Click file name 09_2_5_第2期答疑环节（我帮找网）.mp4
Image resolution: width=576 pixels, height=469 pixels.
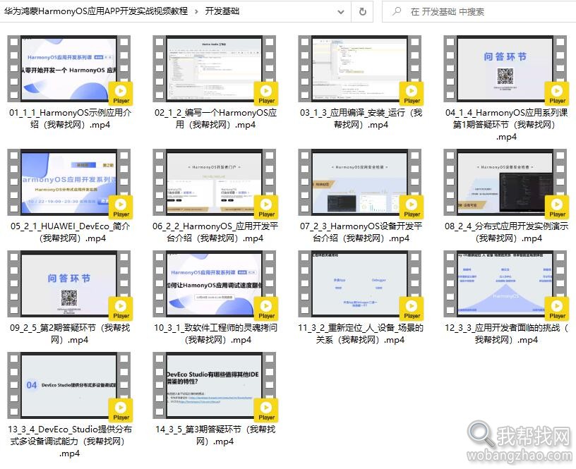click(x=70, y=334)
